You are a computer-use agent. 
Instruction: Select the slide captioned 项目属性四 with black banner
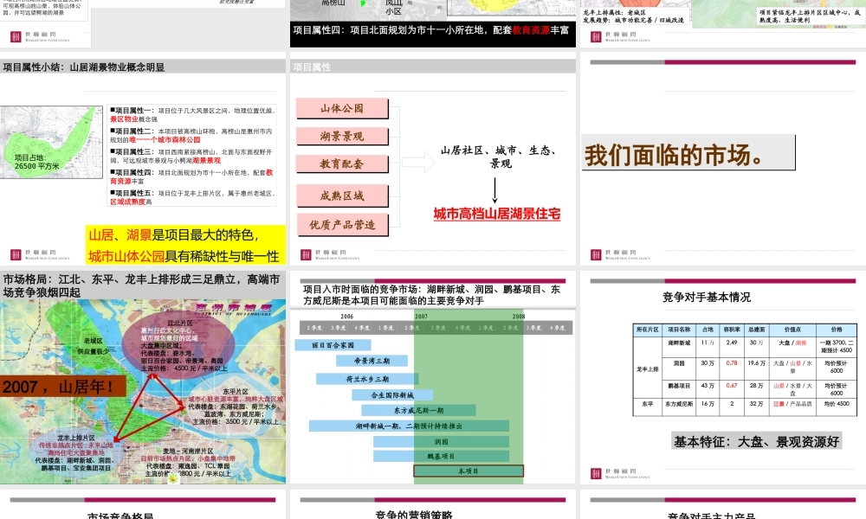click(x=432, y=23)
